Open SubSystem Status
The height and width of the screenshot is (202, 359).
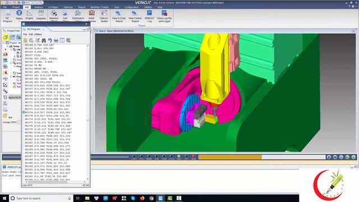(x=78, y=16)
